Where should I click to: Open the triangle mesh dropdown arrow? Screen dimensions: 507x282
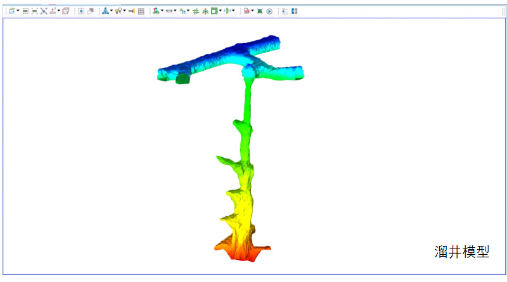point(112,11)
